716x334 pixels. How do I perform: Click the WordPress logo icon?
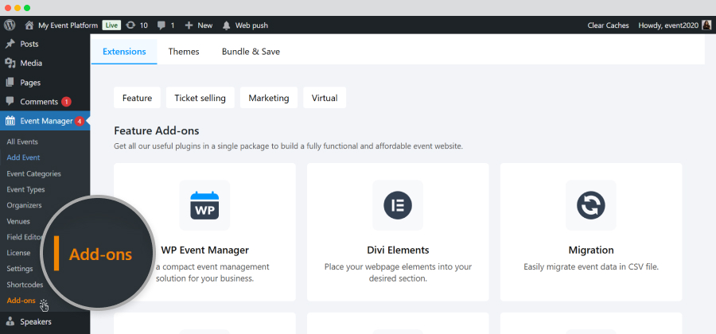(10, 25)
